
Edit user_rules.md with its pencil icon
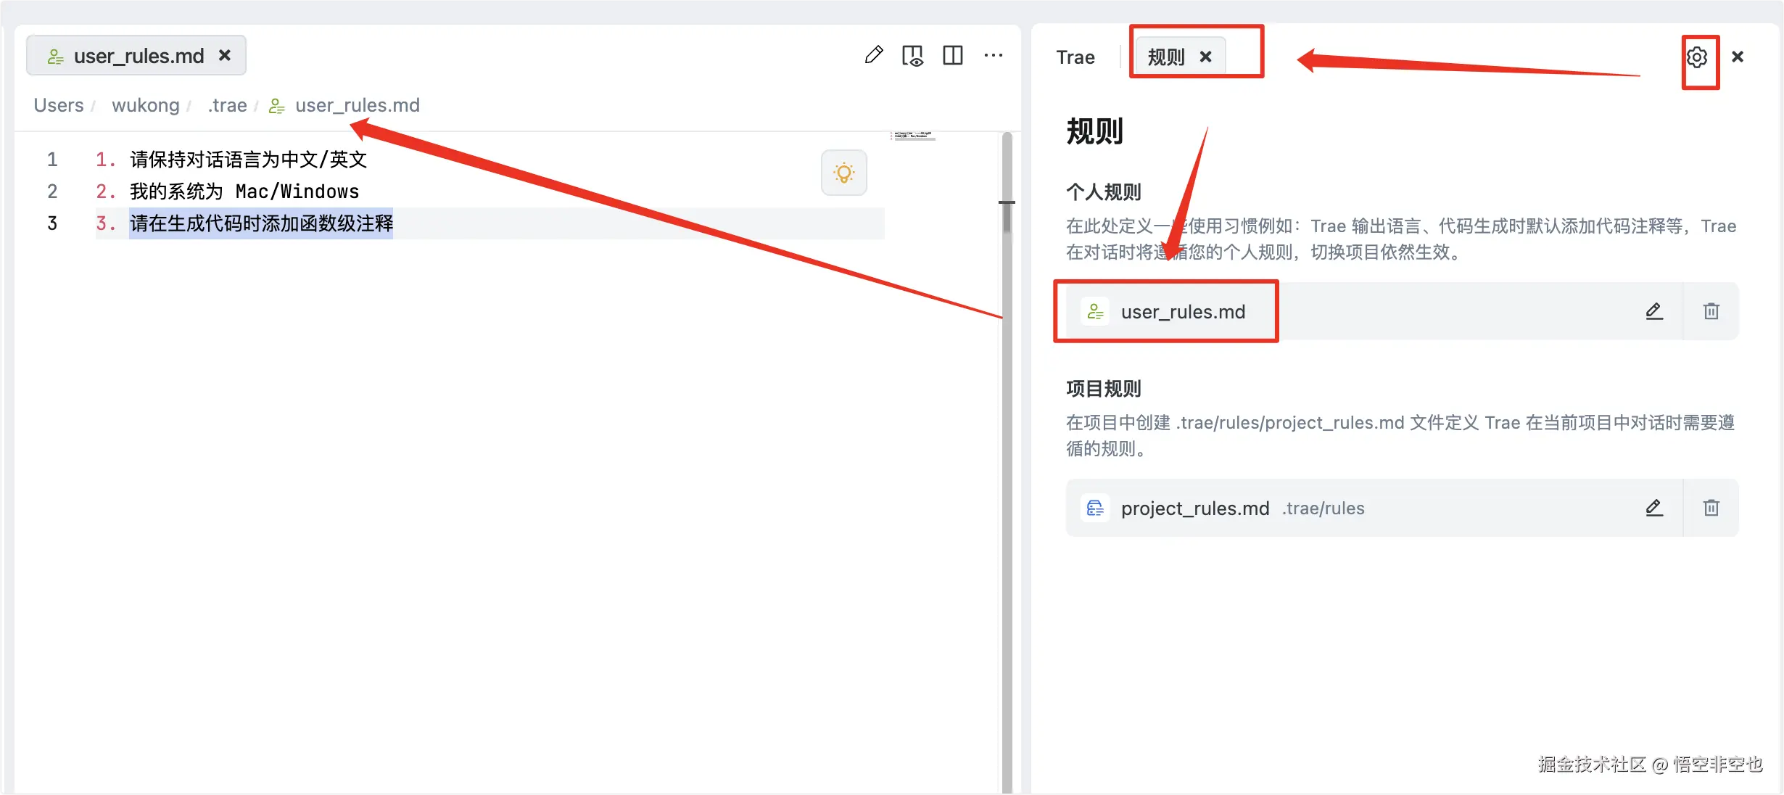tap(1653, 311)
